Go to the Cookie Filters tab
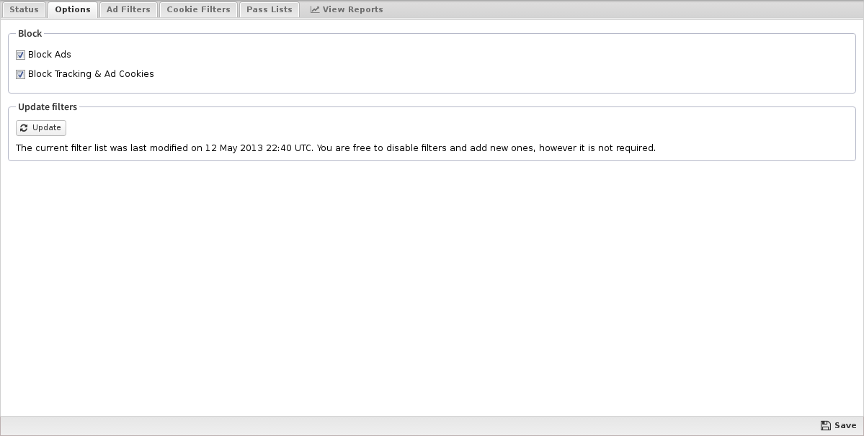Image resolution: width=864 pixels, height=436 pixels. click(x=198, y=9)
